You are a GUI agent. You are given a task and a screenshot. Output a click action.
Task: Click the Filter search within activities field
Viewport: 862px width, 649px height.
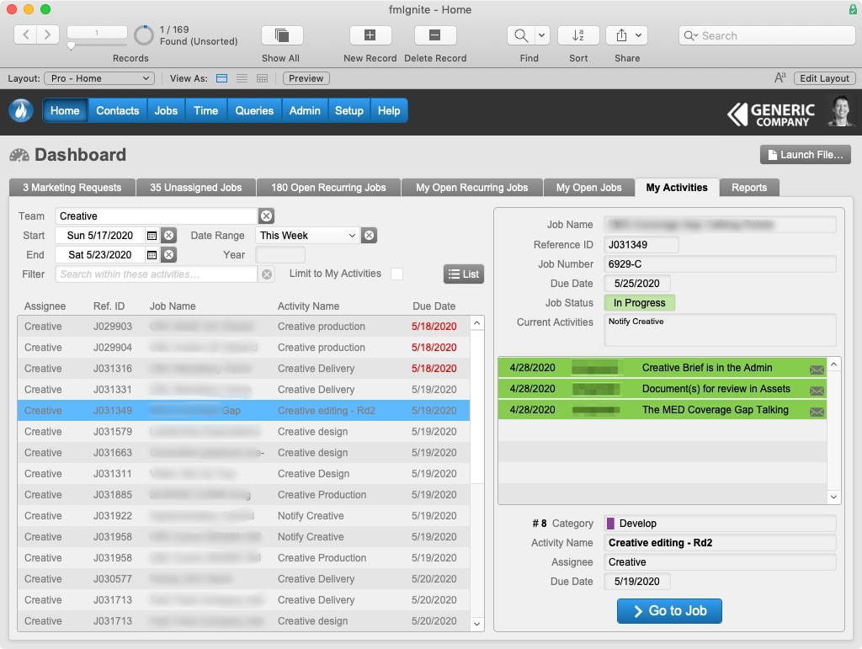point(156,274)
